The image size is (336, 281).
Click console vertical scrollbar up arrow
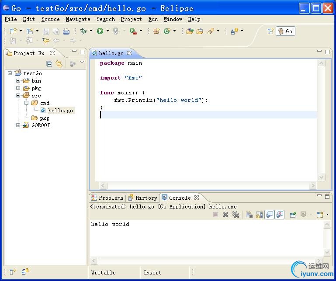(327, 225)
